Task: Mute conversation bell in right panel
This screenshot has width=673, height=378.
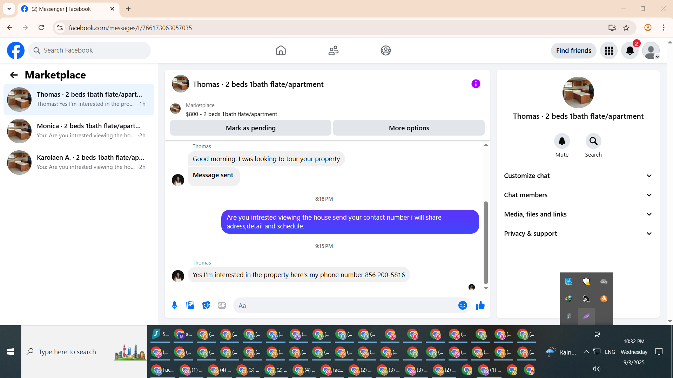Action: point(562,141)
